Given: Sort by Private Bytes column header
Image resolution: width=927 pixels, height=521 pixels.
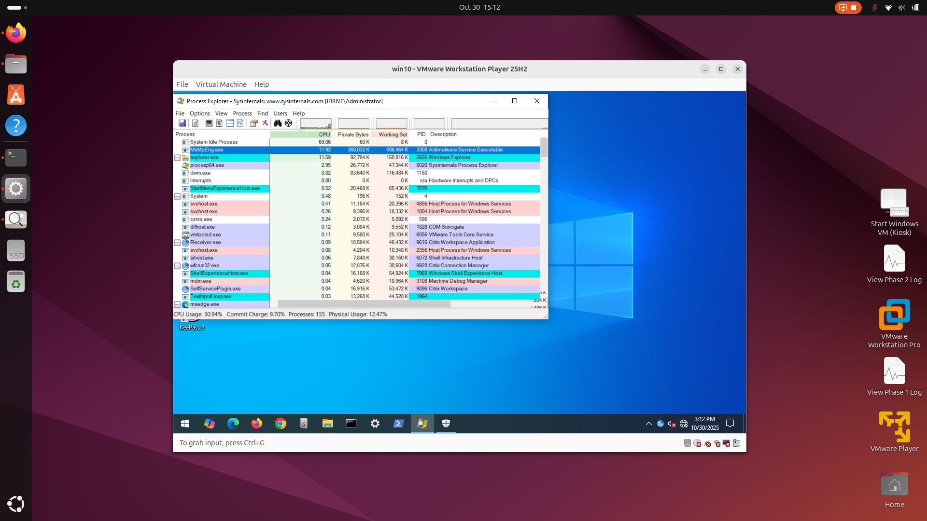Looking at the screenshot, I should tap(352, 135).
